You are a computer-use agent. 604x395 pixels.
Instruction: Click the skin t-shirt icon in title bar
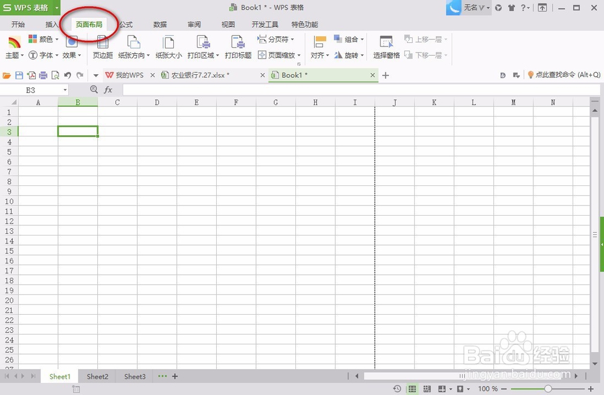point(511,8)
